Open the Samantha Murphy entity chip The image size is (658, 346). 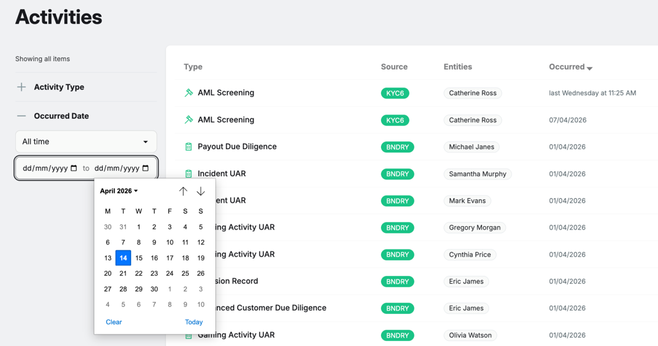click(477, 174)
